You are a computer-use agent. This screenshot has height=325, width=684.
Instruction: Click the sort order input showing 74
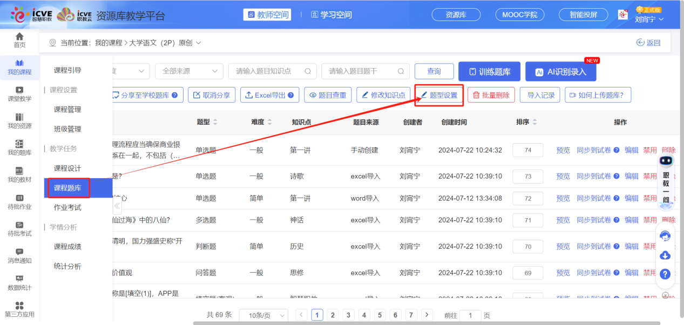527,150
